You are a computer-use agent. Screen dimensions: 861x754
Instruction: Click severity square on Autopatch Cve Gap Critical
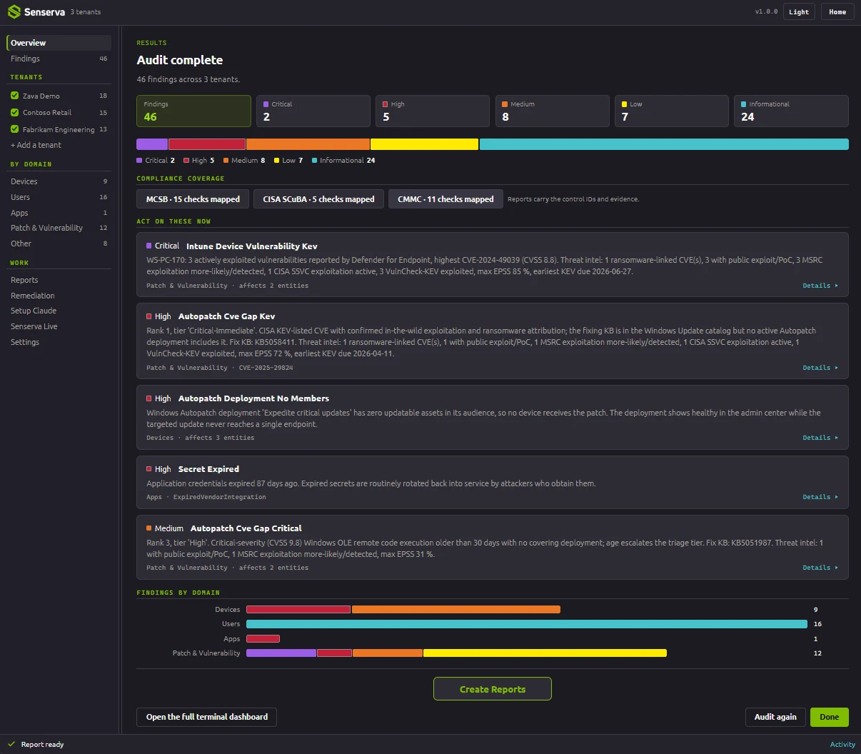click(149, 528)
